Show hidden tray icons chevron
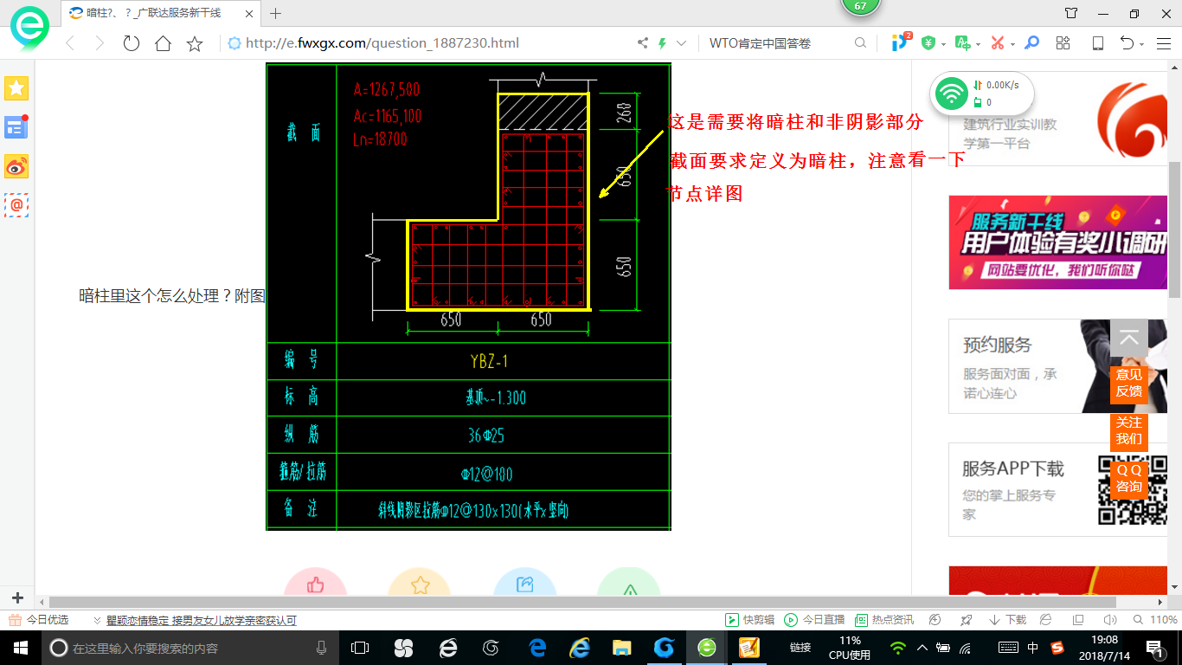The height and width of the screenshot is (665, 1182). click(x=922, y=648)
